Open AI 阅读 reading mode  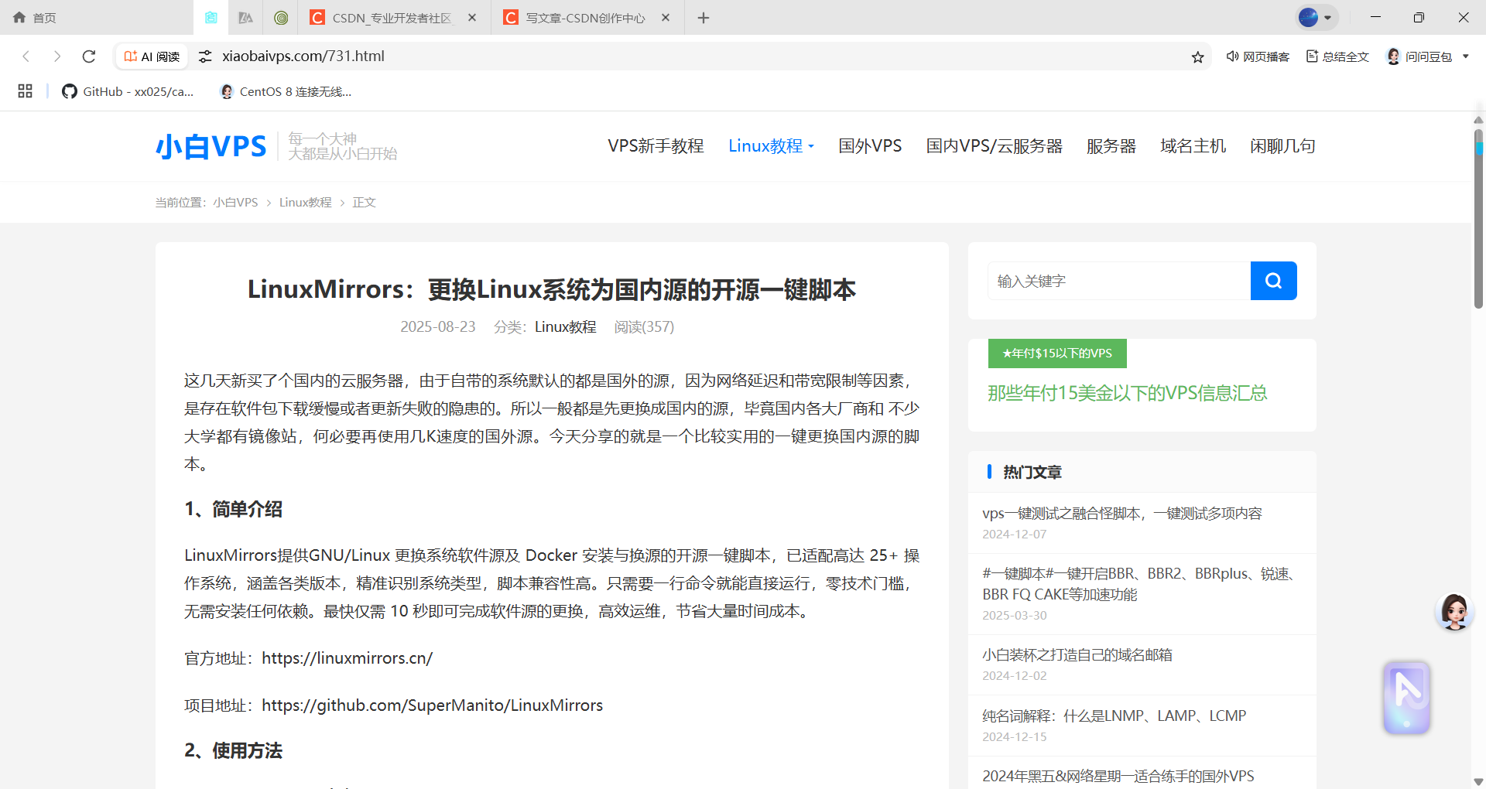[x=152, y=56]
